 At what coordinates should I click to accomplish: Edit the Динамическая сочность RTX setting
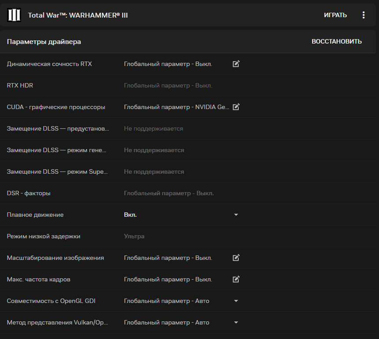coord(236,64)
